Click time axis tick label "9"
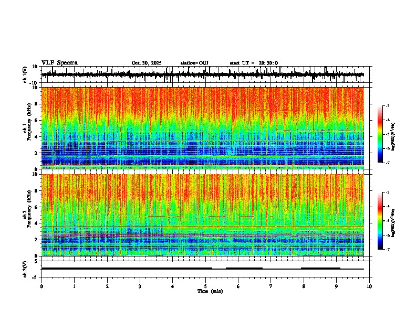 336,286
